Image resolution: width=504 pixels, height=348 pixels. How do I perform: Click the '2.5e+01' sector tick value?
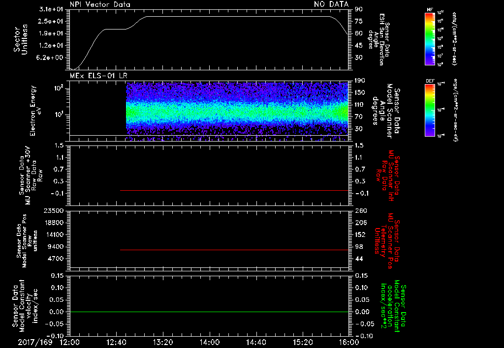coord(51,21)
